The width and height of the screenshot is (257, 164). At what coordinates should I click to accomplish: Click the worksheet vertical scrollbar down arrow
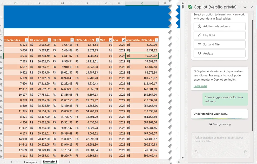[x=182, y=158]
